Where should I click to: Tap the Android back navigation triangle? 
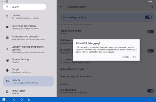coord(14,99)
